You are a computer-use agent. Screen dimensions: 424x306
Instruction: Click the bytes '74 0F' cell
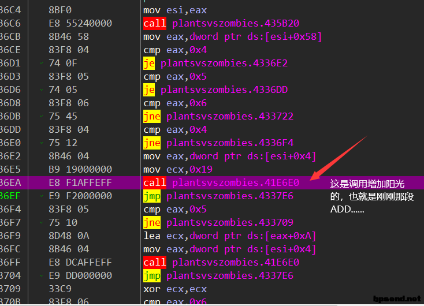point(63,64)
